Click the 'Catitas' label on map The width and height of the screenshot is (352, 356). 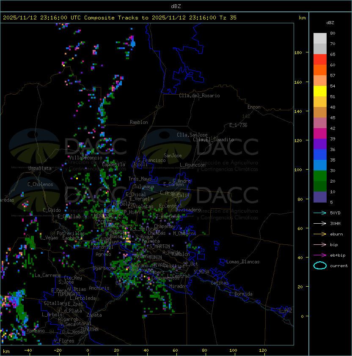pos(220,283)
